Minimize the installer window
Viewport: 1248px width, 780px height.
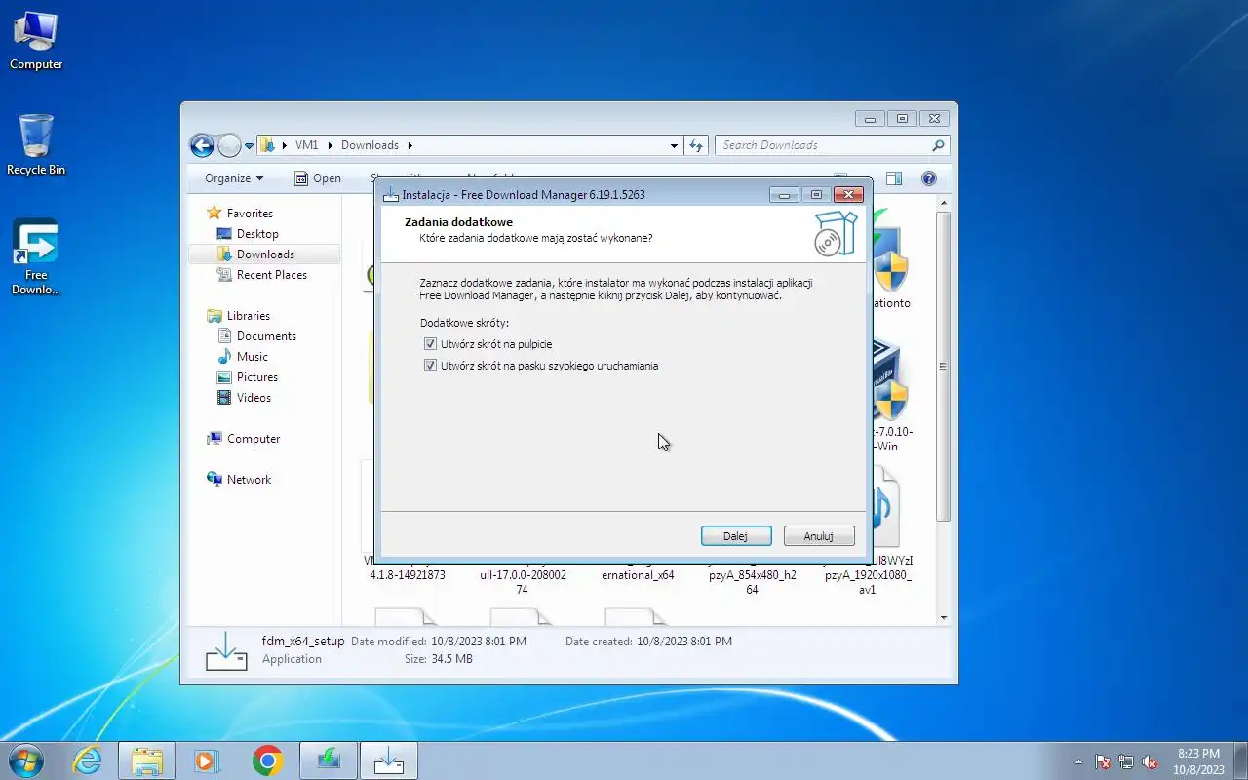(x=784, y=194)
